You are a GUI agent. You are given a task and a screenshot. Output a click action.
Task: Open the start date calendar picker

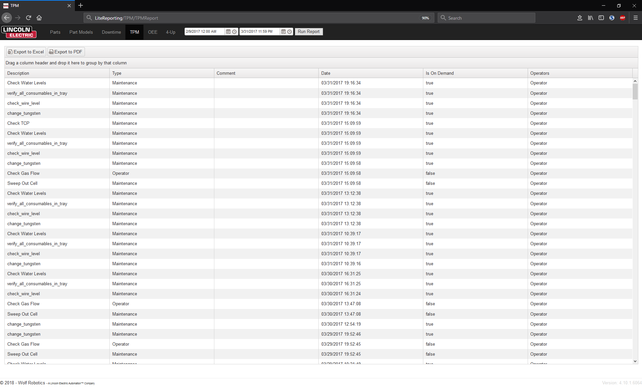click(x=228, y=32)
